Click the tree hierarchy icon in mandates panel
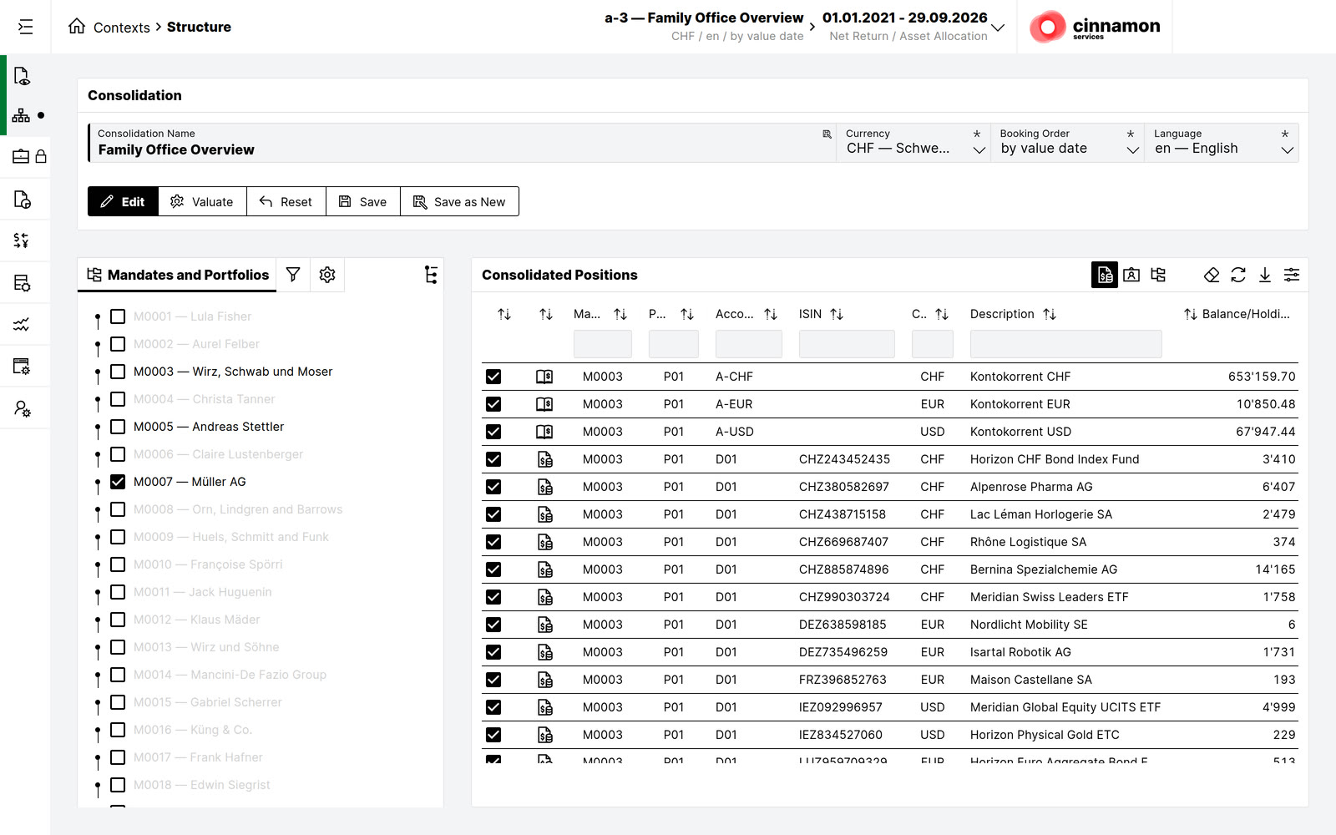Image resolution: width=1336 pixels, height=835 pixels. (x=431, y=275)
